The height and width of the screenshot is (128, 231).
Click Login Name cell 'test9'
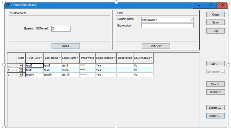[70, 70]
